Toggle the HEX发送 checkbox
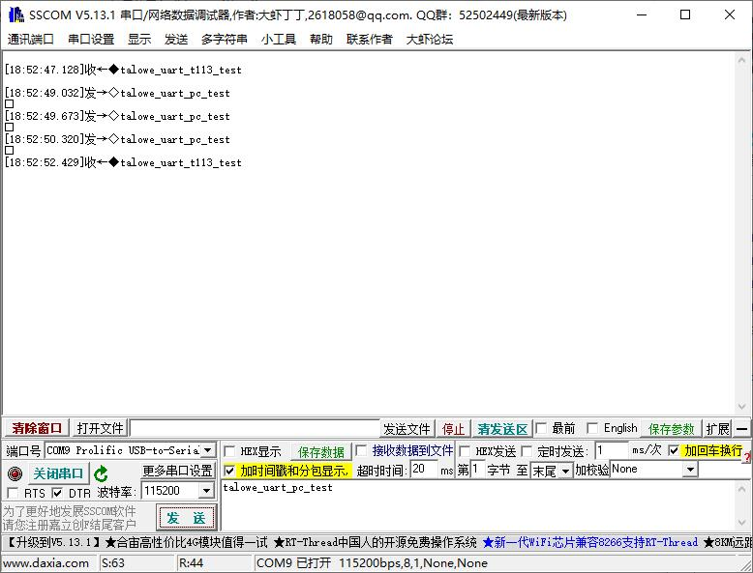Viewport: 753px width, 573px height. [x=465, y=451]
